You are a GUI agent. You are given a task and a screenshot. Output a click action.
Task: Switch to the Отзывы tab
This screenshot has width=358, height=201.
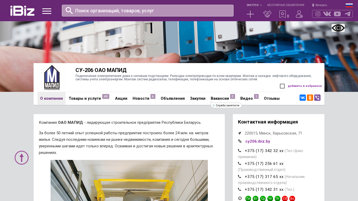coord(272,98)
